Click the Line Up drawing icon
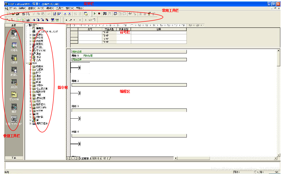The width and height of the screenshot is (282, 174). (x=71, y=20)
